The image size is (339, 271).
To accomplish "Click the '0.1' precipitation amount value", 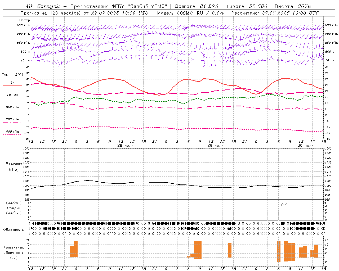I will pyautogui.click(x=284, y=205).
